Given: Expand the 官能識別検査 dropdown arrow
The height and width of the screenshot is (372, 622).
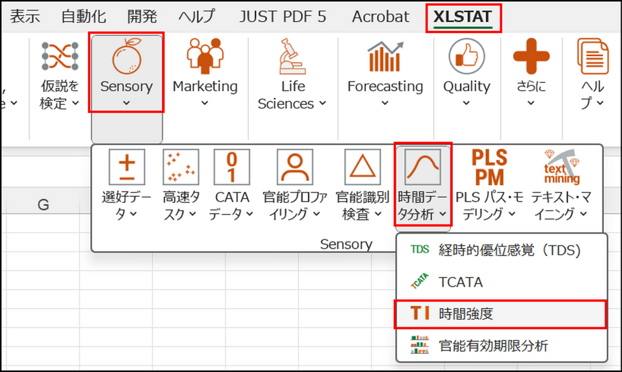Looking at the screenshot, I should click(378, 214).
